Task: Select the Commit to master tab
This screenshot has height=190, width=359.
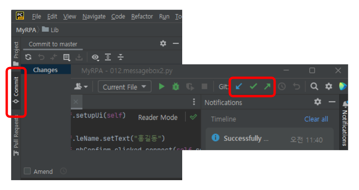Action: pyautogui.click(x=53, y=44)
